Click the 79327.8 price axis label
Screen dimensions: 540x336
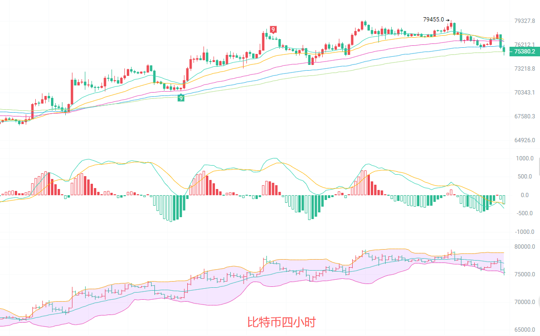coord(525,21)
